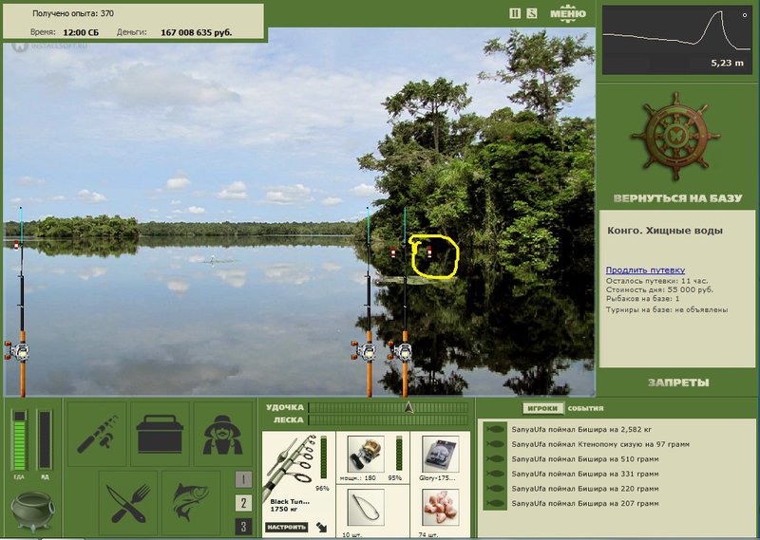
Task: Switch to the СОБЫТИЯ tab
Action: (585, 408)
